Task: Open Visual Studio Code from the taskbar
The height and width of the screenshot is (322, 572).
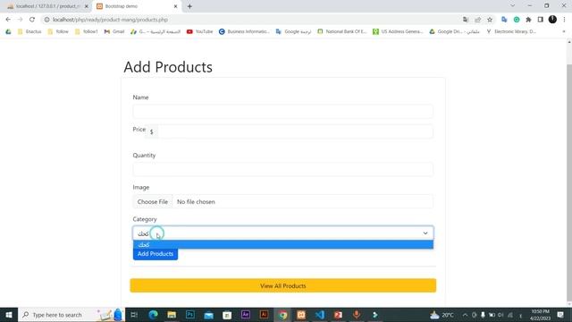Action: 320,315
